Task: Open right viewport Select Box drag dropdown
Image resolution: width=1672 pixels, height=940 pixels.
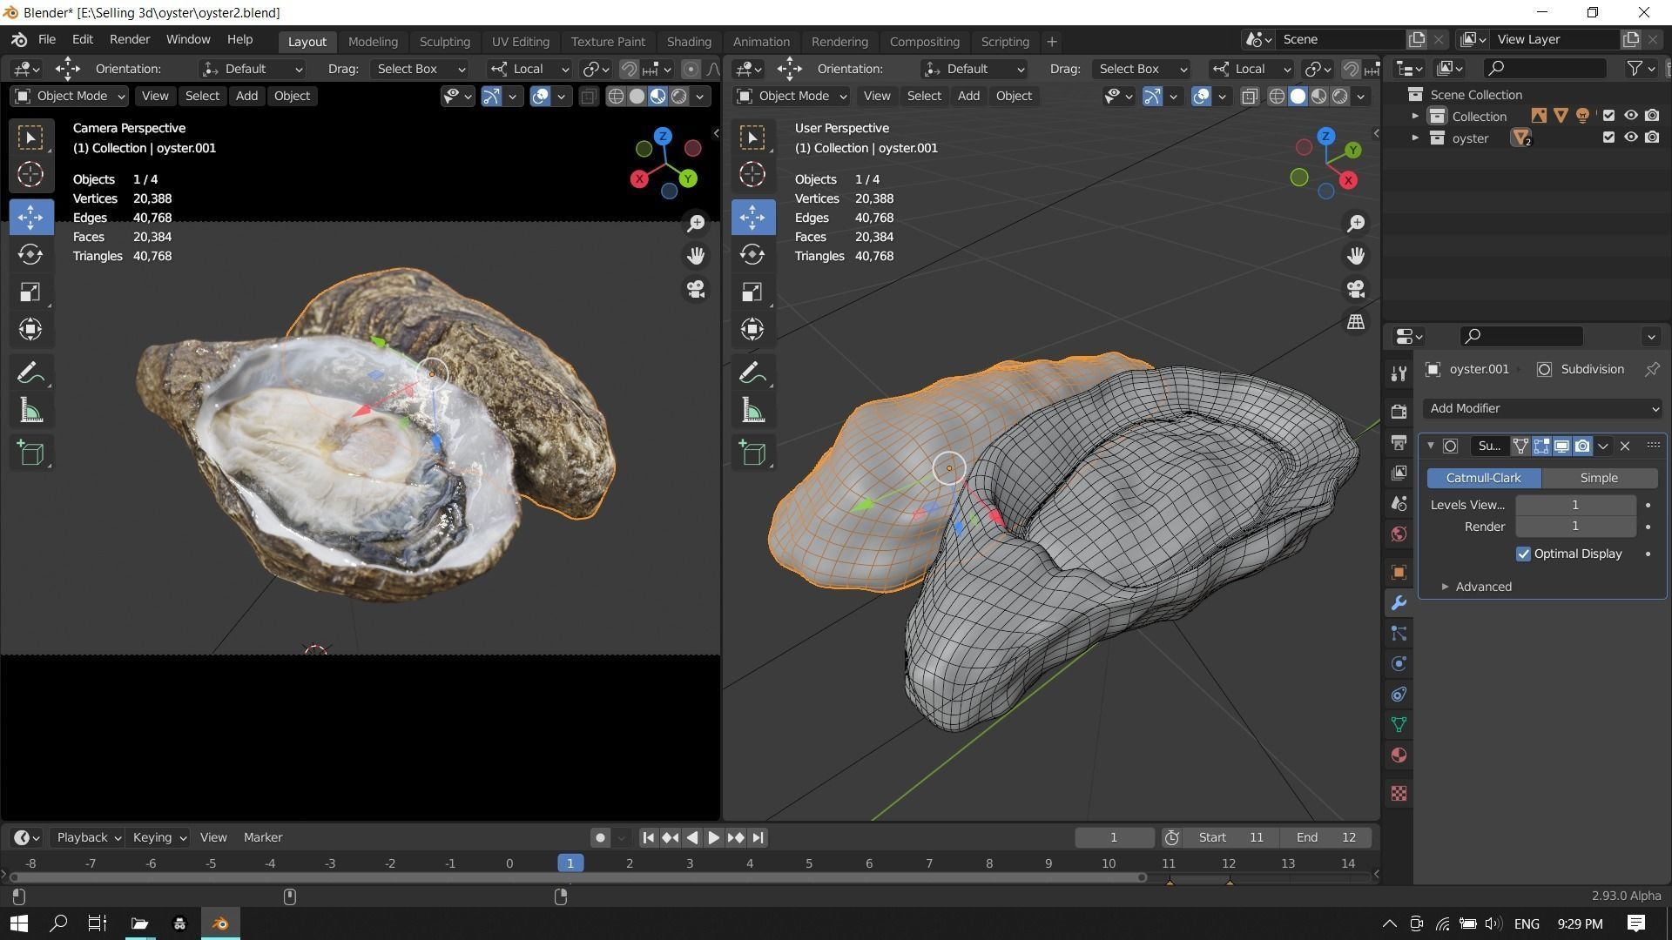Action: click(x=1141, y=69)
